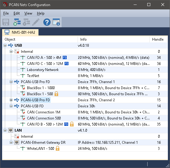Open the File menu
This screenshot has height=168, width=170.
6,13
